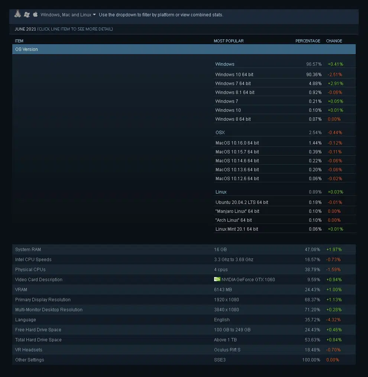This screenshot has width=368, height=377.
Task: Click the MOST POPULAR column header
Action: tap(229, 41)
